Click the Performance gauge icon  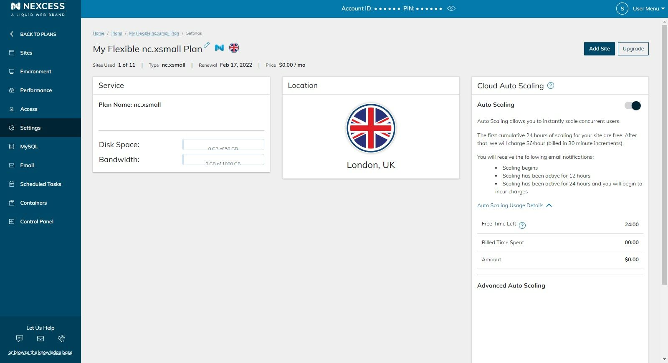pyautogui.click(x=12, y=90)
